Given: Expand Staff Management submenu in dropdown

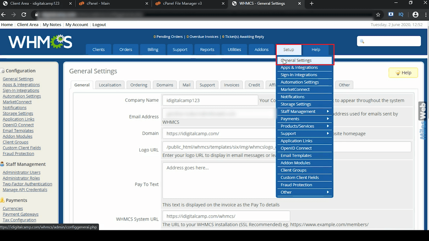Looking at the screenshot, I should pyautogui.click(x=304, y=111).
